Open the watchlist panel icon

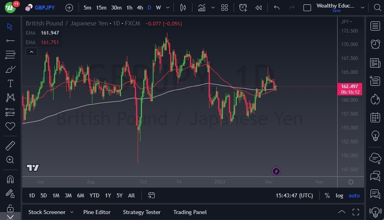(x=375, y=26)
